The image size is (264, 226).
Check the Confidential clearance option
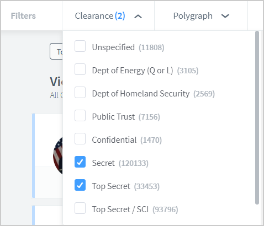point(80,139)
